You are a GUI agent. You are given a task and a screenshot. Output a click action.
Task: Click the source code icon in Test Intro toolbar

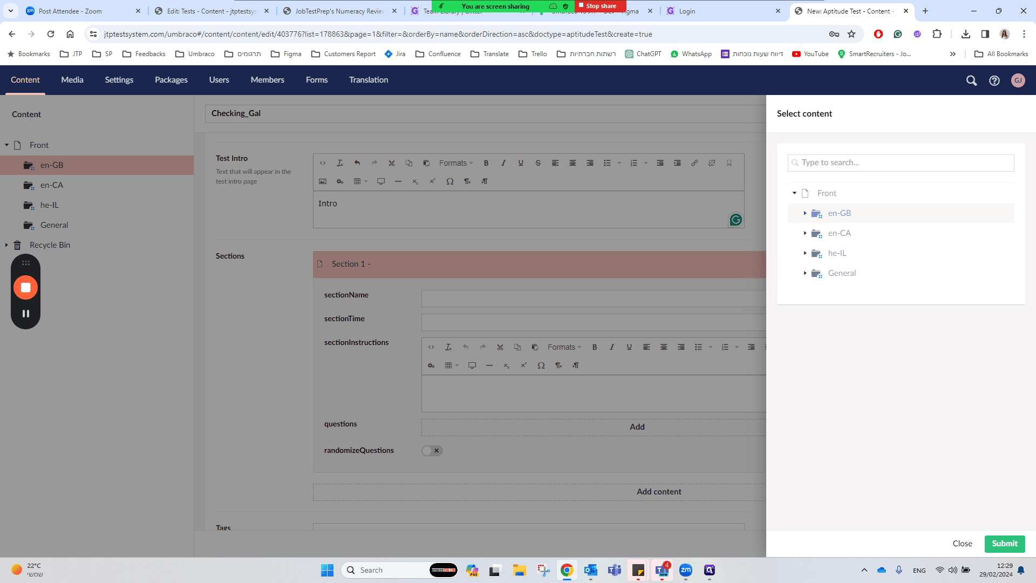(323, 163)
